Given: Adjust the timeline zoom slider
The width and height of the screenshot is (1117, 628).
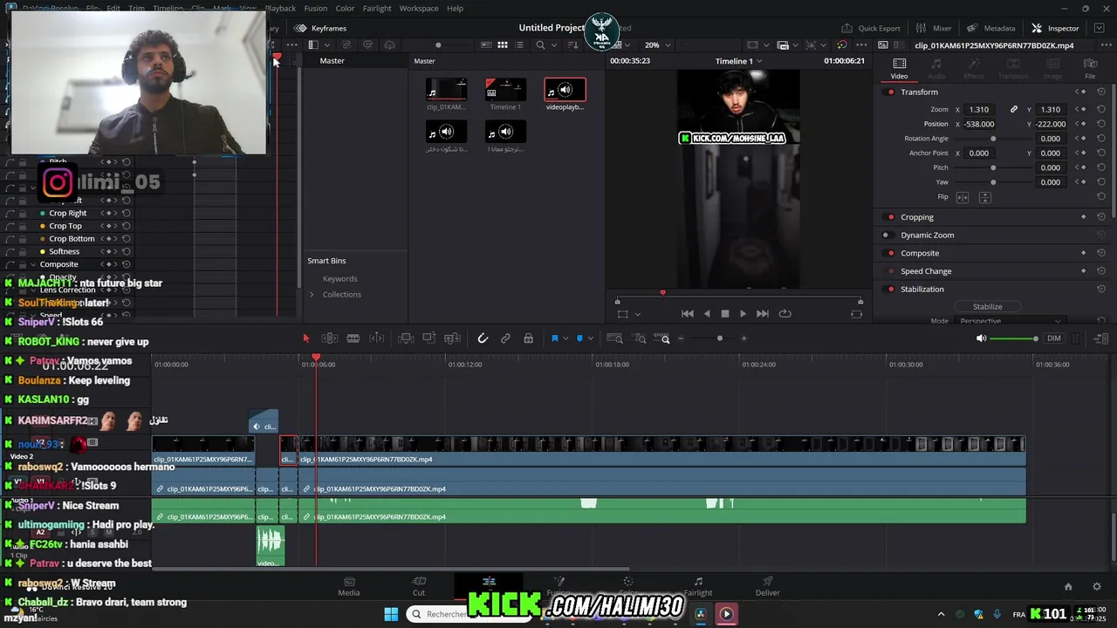Looking at the screenshot, I should [x=719, y=338].
